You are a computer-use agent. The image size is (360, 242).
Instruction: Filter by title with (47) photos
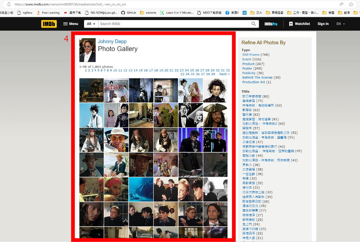(249, 142)
